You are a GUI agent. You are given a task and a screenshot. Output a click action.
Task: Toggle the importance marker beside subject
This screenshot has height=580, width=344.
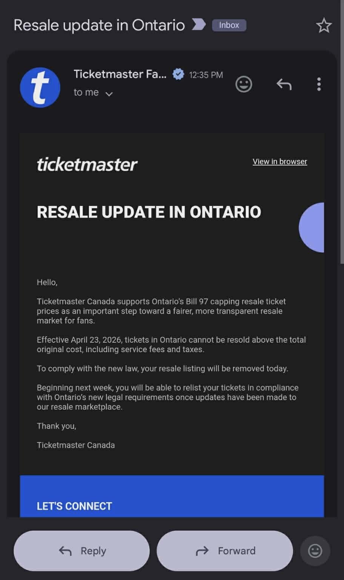198,25
